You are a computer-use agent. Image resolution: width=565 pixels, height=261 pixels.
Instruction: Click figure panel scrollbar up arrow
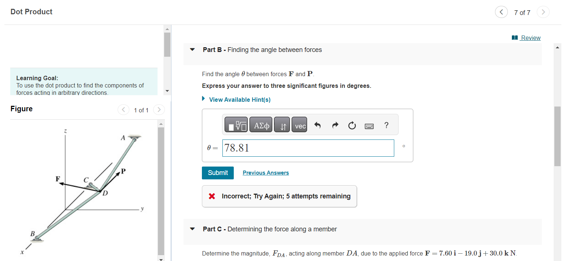click(161, 123)
